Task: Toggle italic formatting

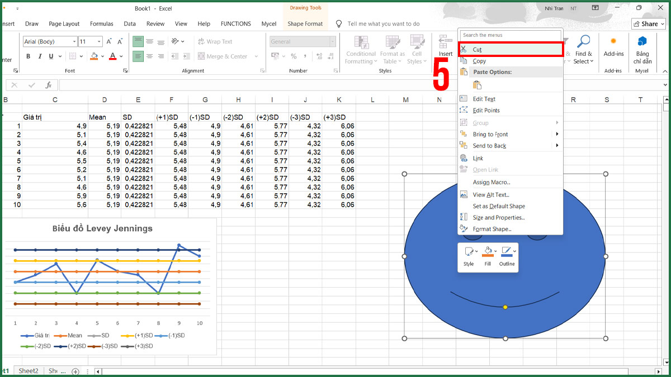Action: pyautogui.click(x=40, y=56)
